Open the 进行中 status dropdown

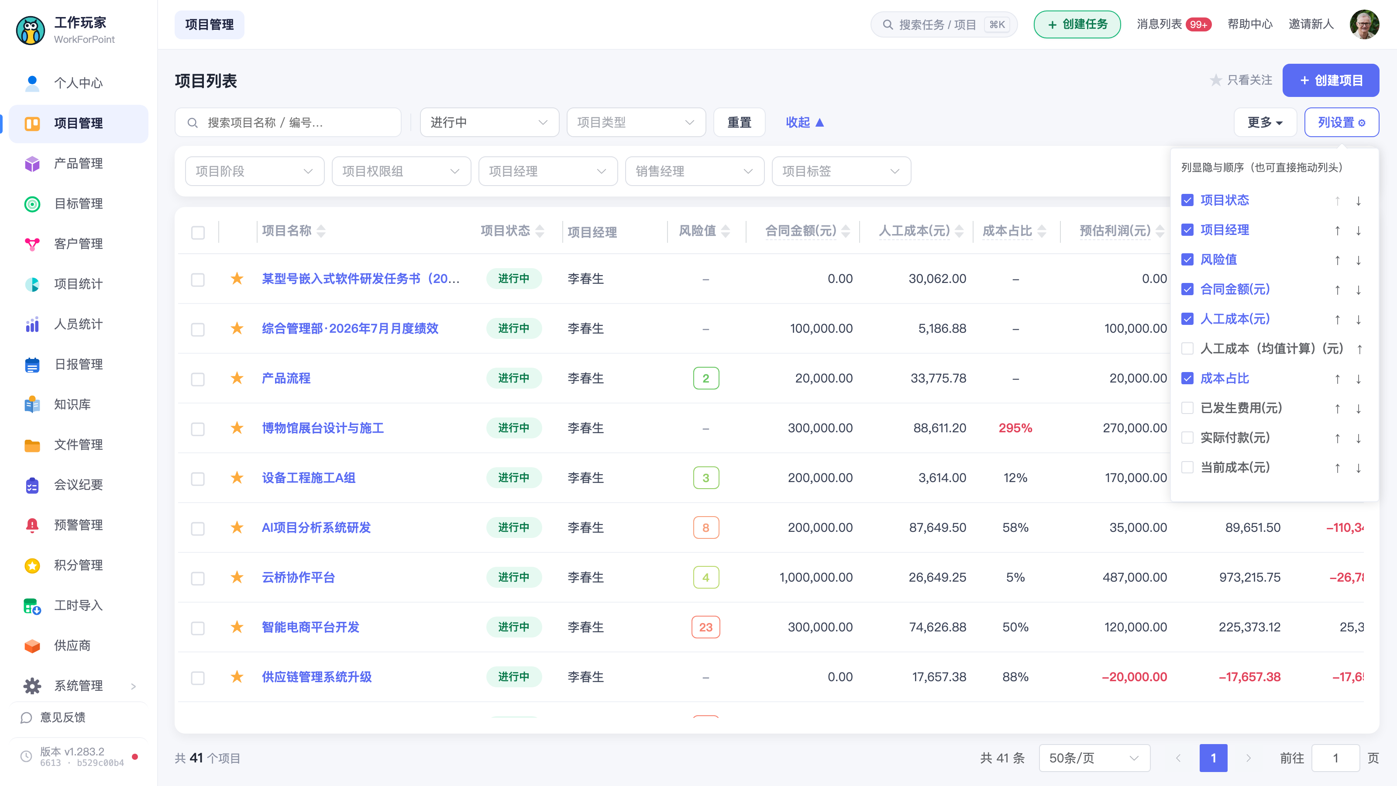click(489, 123)
